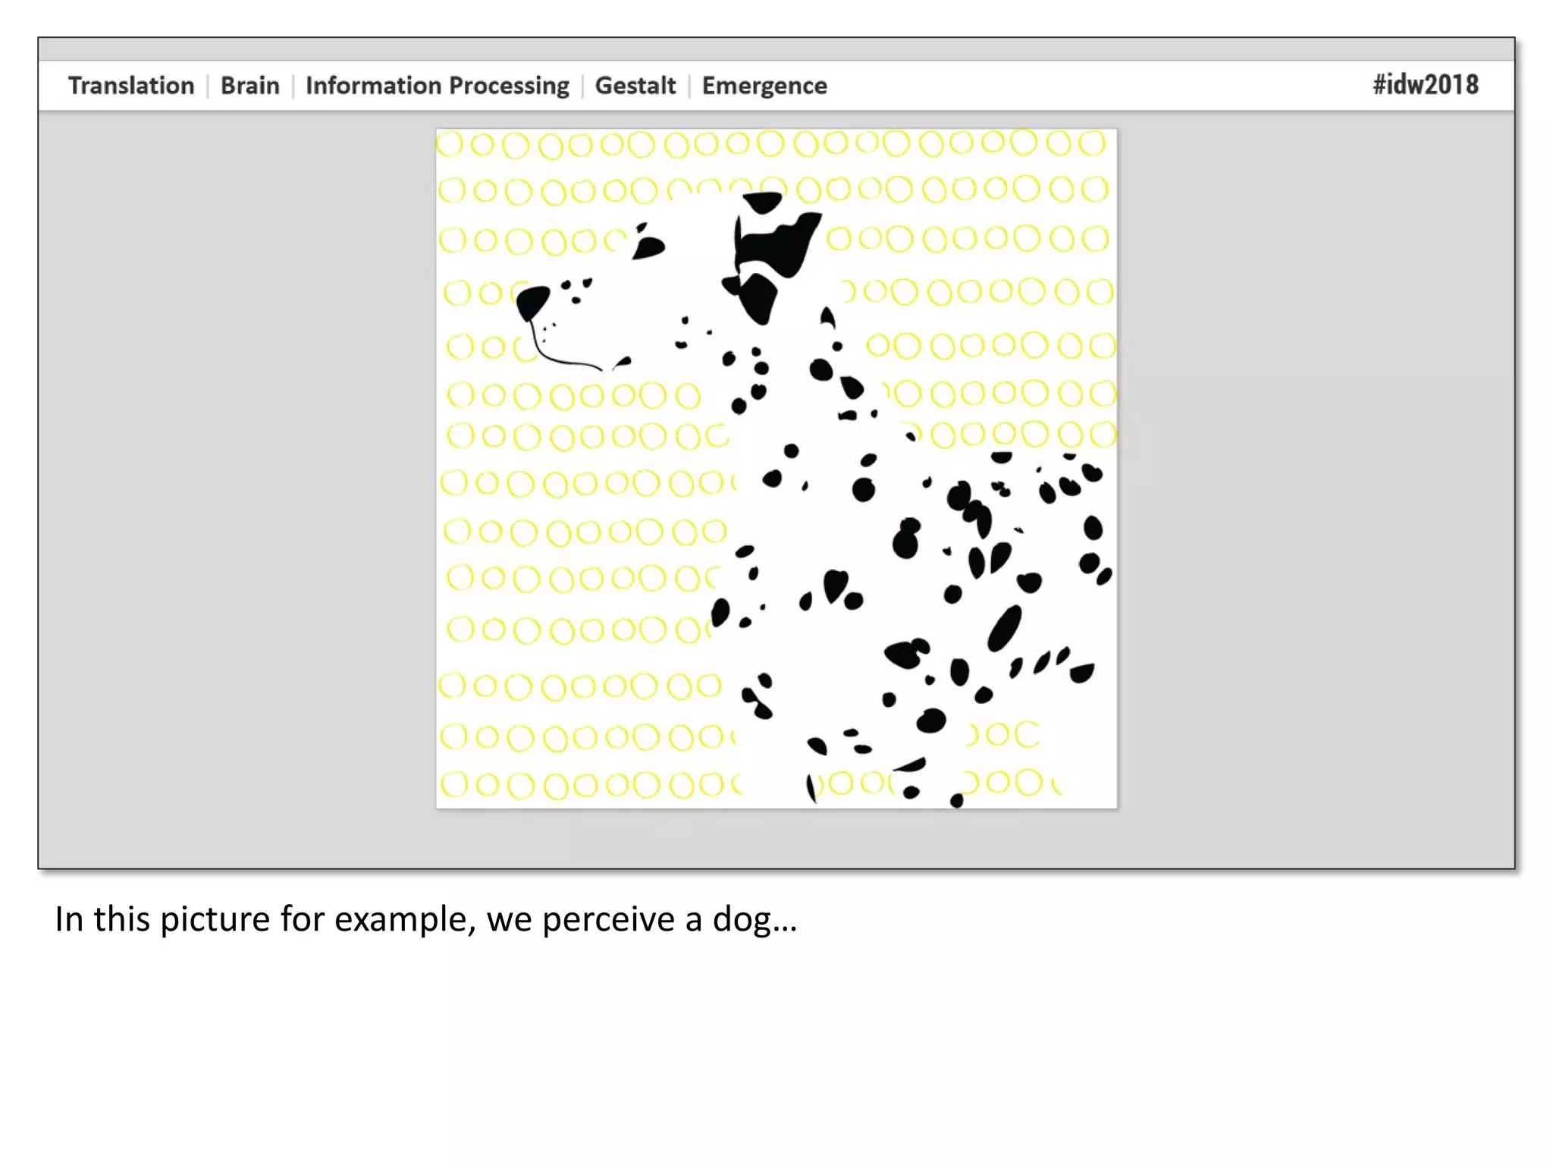Click the Dalmatian dog illustration
The width and height of the screenshot is (1553, 1165).
click(x=776, y=469)
